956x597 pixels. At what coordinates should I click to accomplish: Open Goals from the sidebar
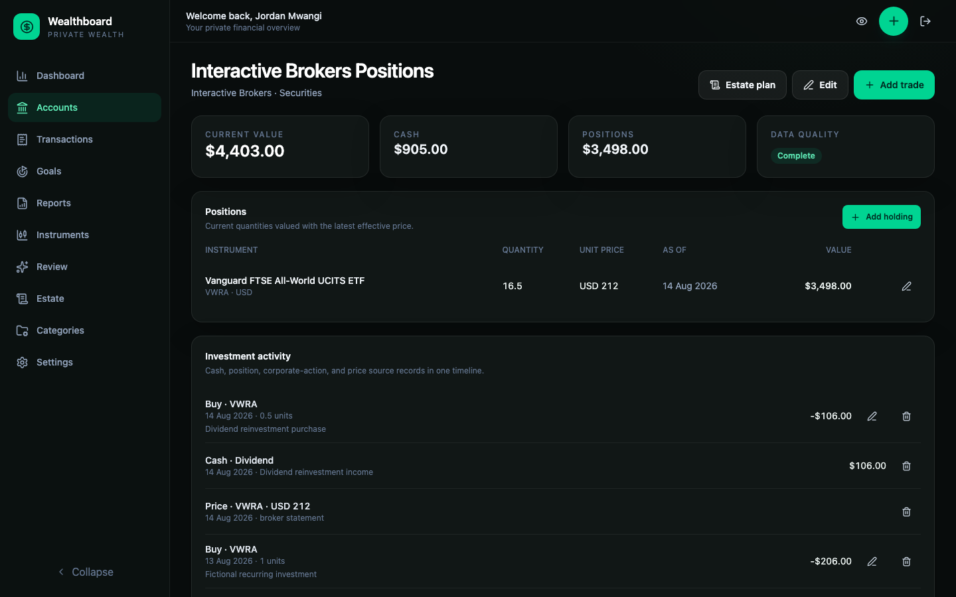point(84,171)
